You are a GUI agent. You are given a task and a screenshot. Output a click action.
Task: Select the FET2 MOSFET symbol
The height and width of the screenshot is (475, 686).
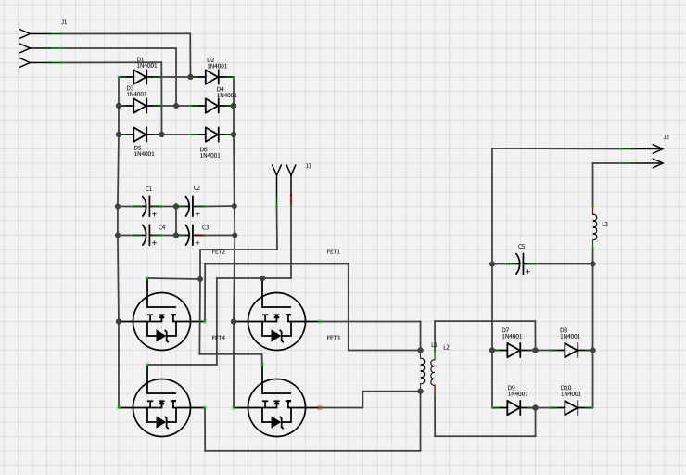click(161, 321)
